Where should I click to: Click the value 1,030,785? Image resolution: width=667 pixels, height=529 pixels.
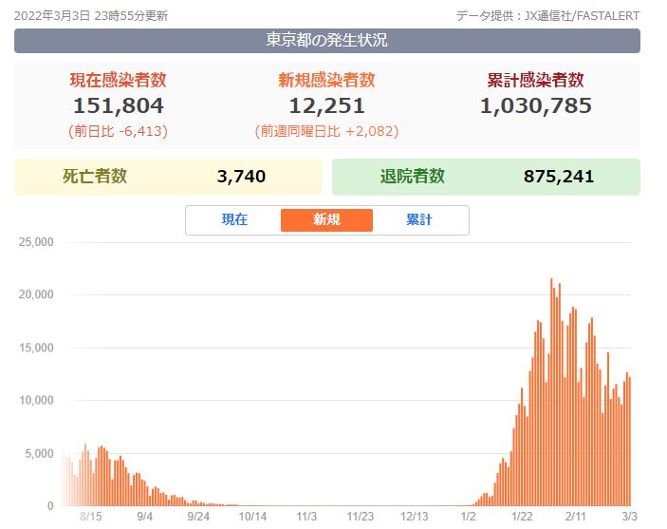(x=535, y=105)
